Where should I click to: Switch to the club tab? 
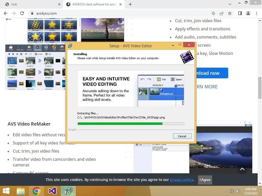tap(32, 4)
